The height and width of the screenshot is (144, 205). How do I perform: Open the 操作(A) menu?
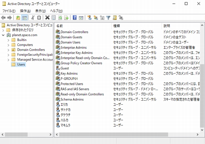pos(25,11)
